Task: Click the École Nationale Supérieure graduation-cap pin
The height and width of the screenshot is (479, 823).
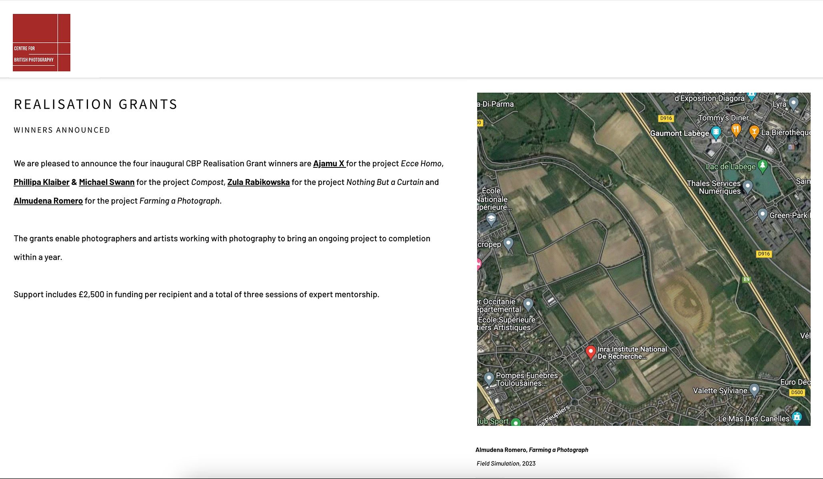Action: point(491,219)
